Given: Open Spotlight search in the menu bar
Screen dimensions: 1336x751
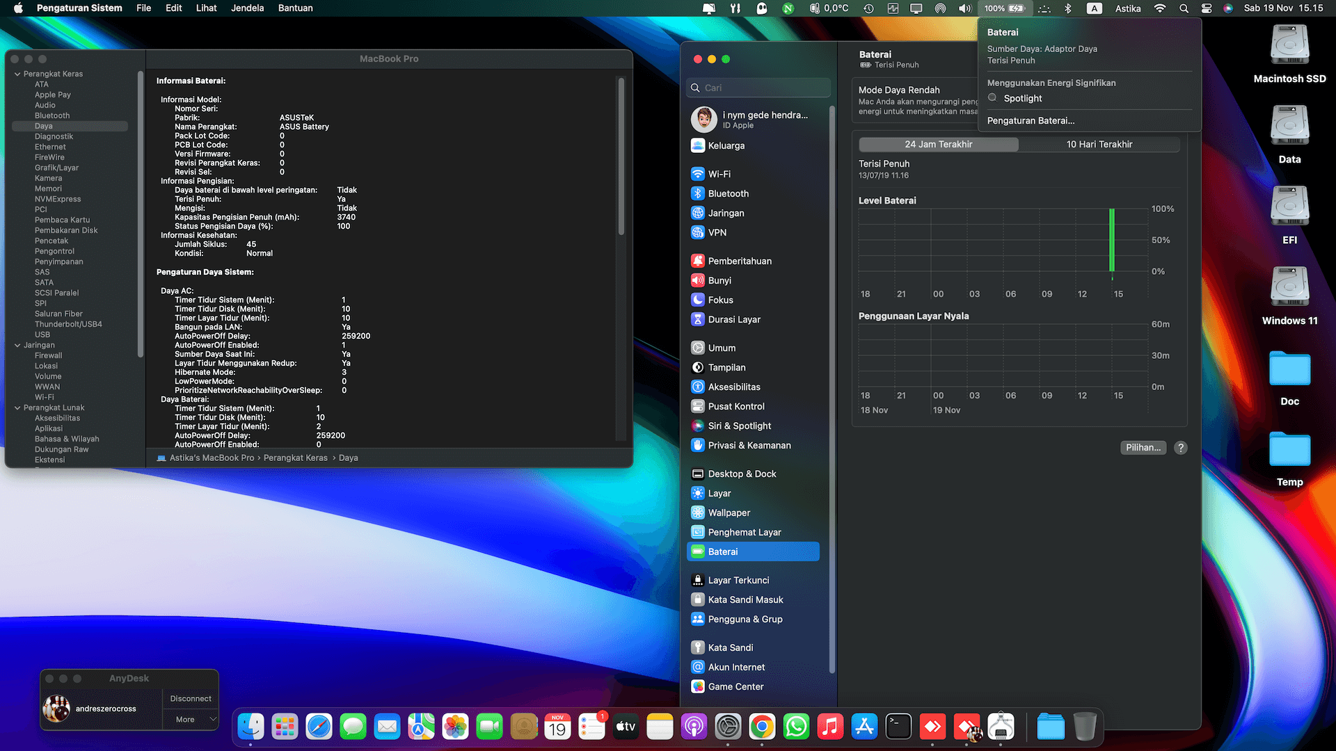Looking at the screenshot, I should tap(1184, 8).
